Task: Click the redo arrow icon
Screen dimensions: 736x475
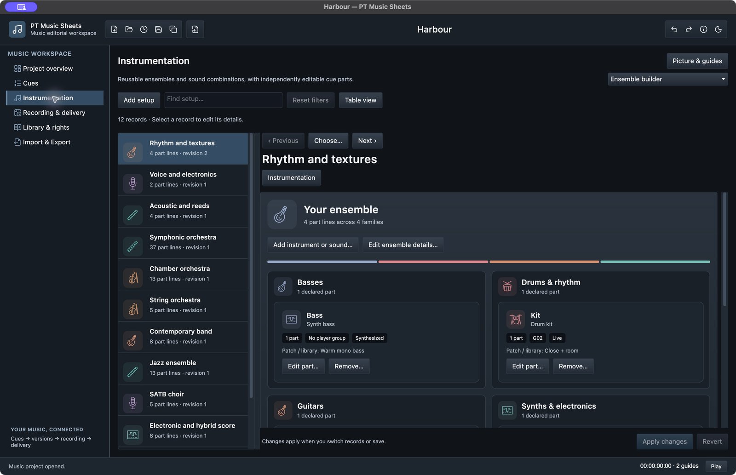Action: point(689,29)
